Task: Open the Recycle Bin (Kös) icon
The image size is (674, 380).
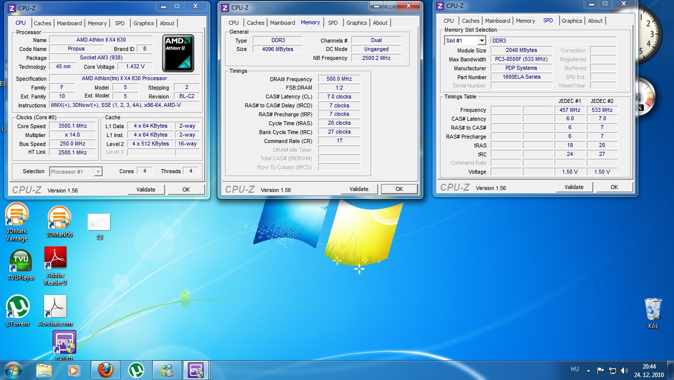Action: tap(653, 313)
